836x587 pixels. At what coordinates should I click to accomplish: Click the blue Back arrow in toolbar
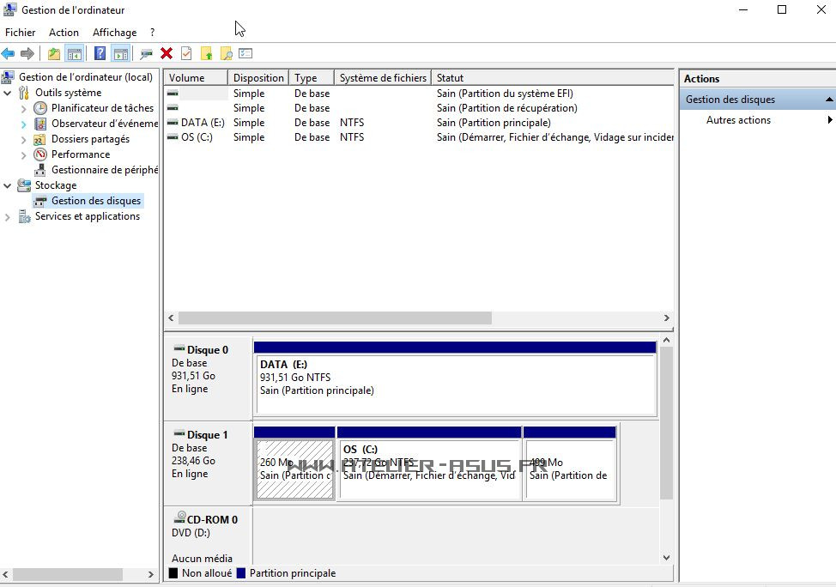(9, 54)
